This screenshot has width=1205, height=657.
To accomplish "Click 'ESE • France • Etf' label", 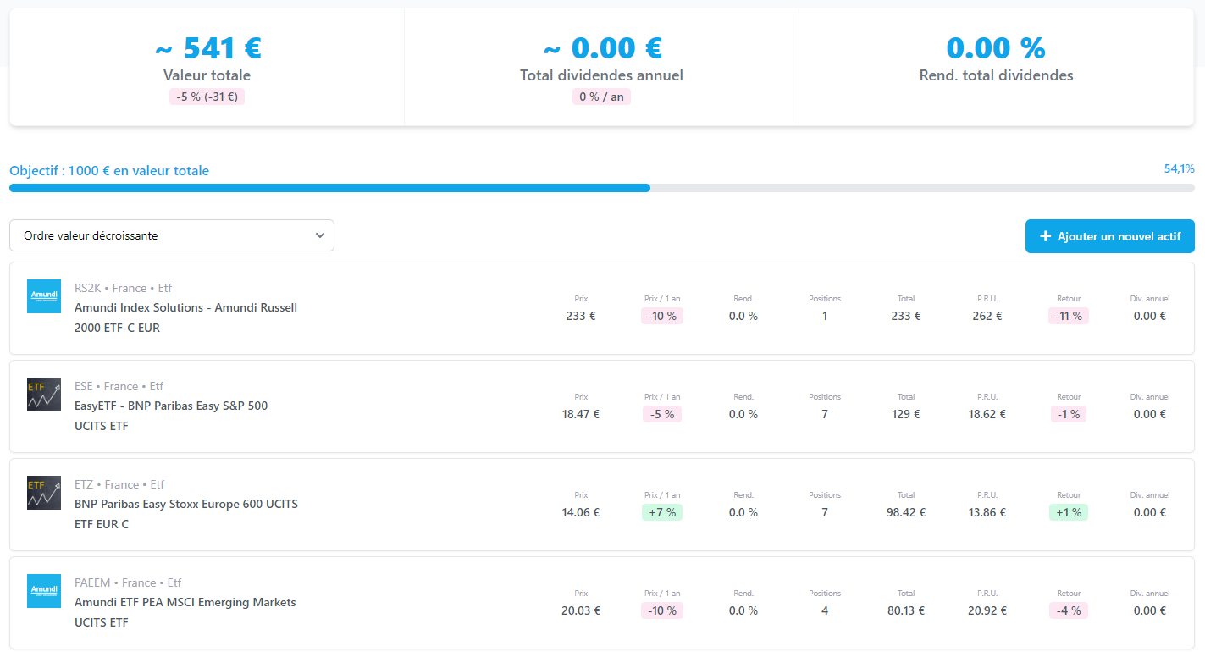I will coord(119,386).
